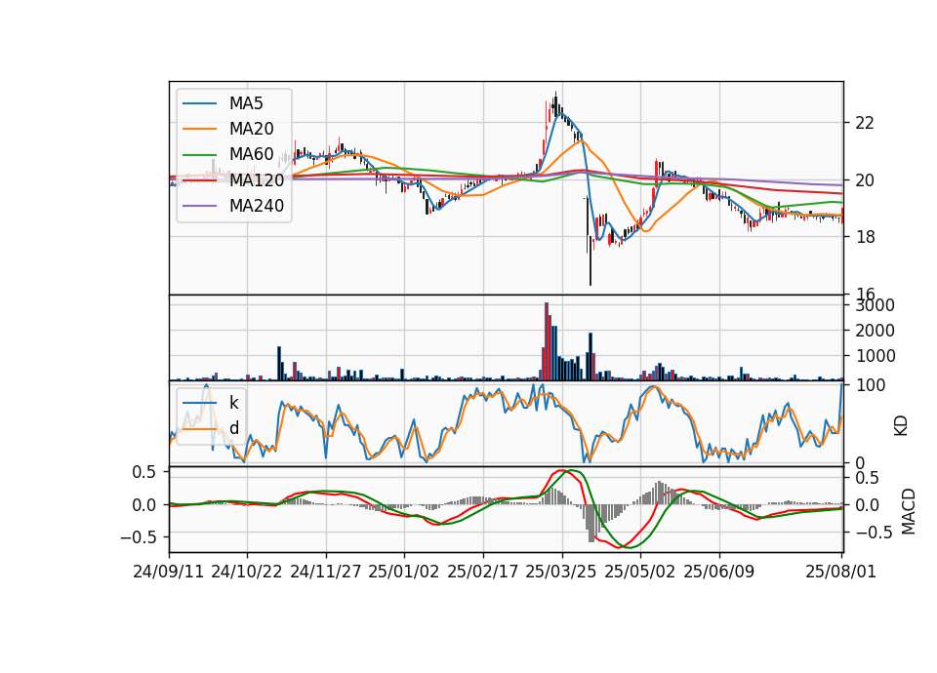Click the red MA120 legend line sample
This screenshot has width=937, height=673.
199,181
